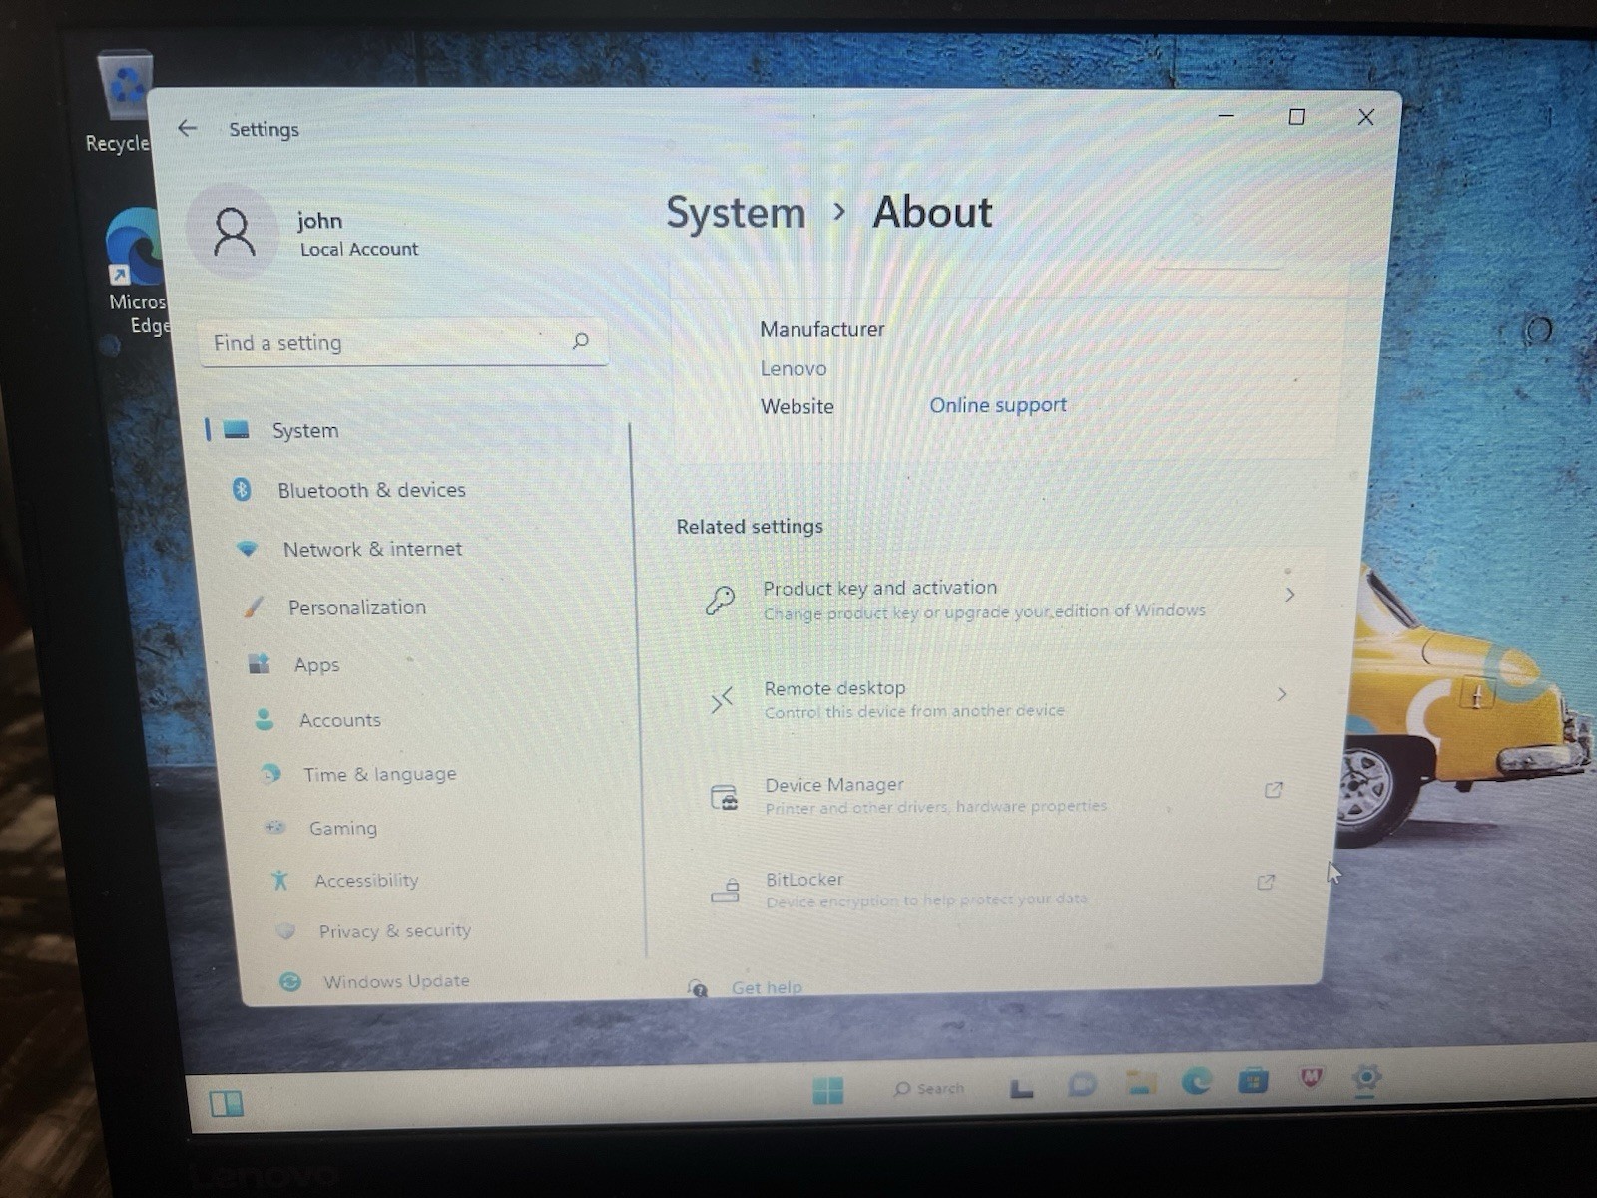Click the Gaming controller icon

[x=275, y=827]
